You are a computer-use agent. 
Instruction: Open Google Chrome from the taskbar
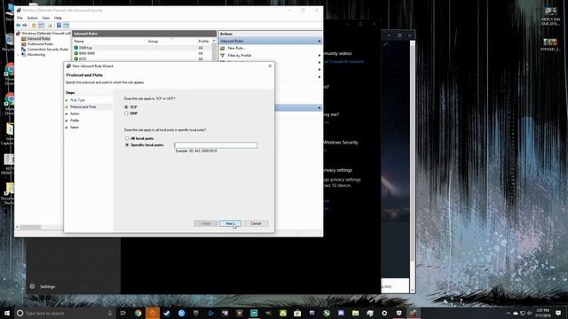(x=138, y=313)
